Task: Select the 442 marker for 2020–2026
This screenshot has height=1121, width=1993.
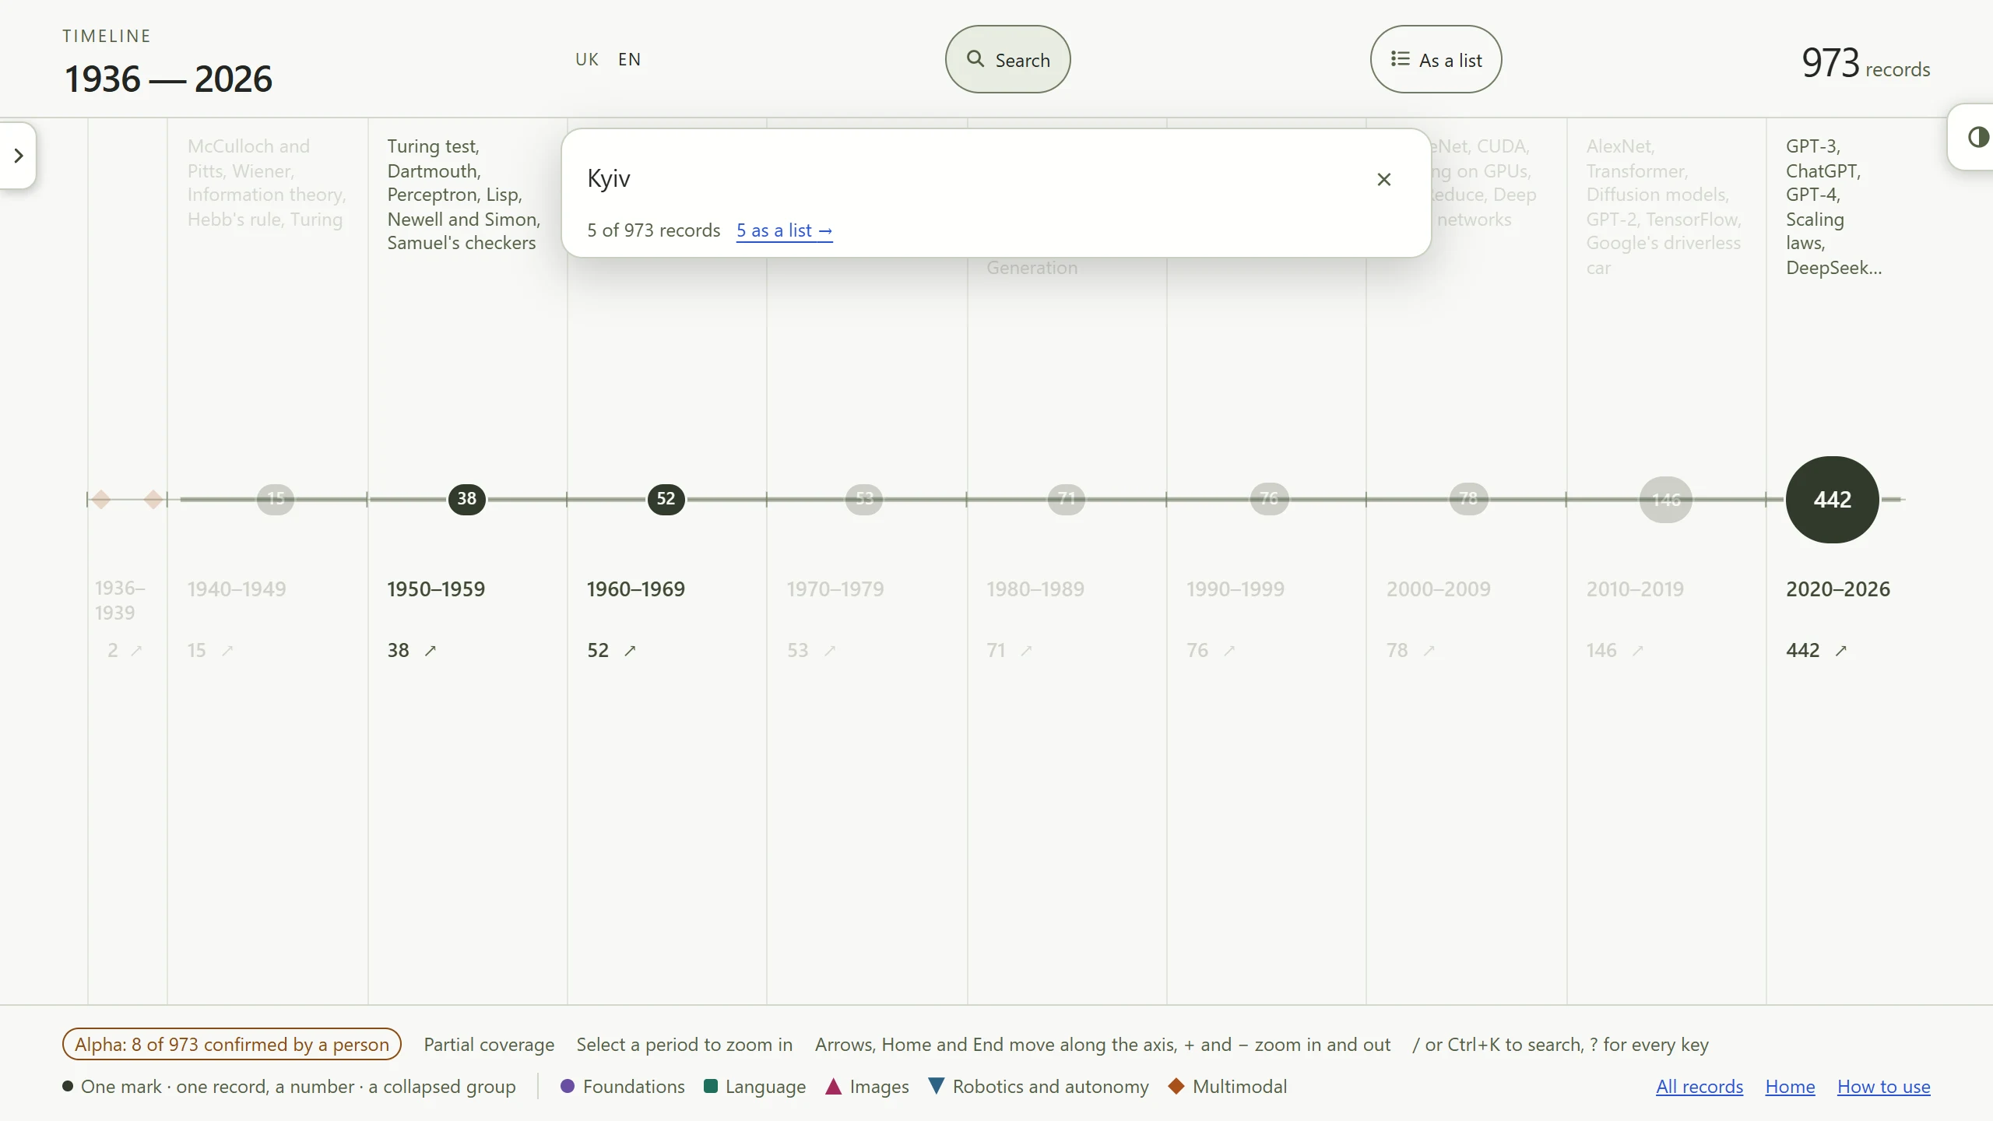Action: [x=1832, y=500]
